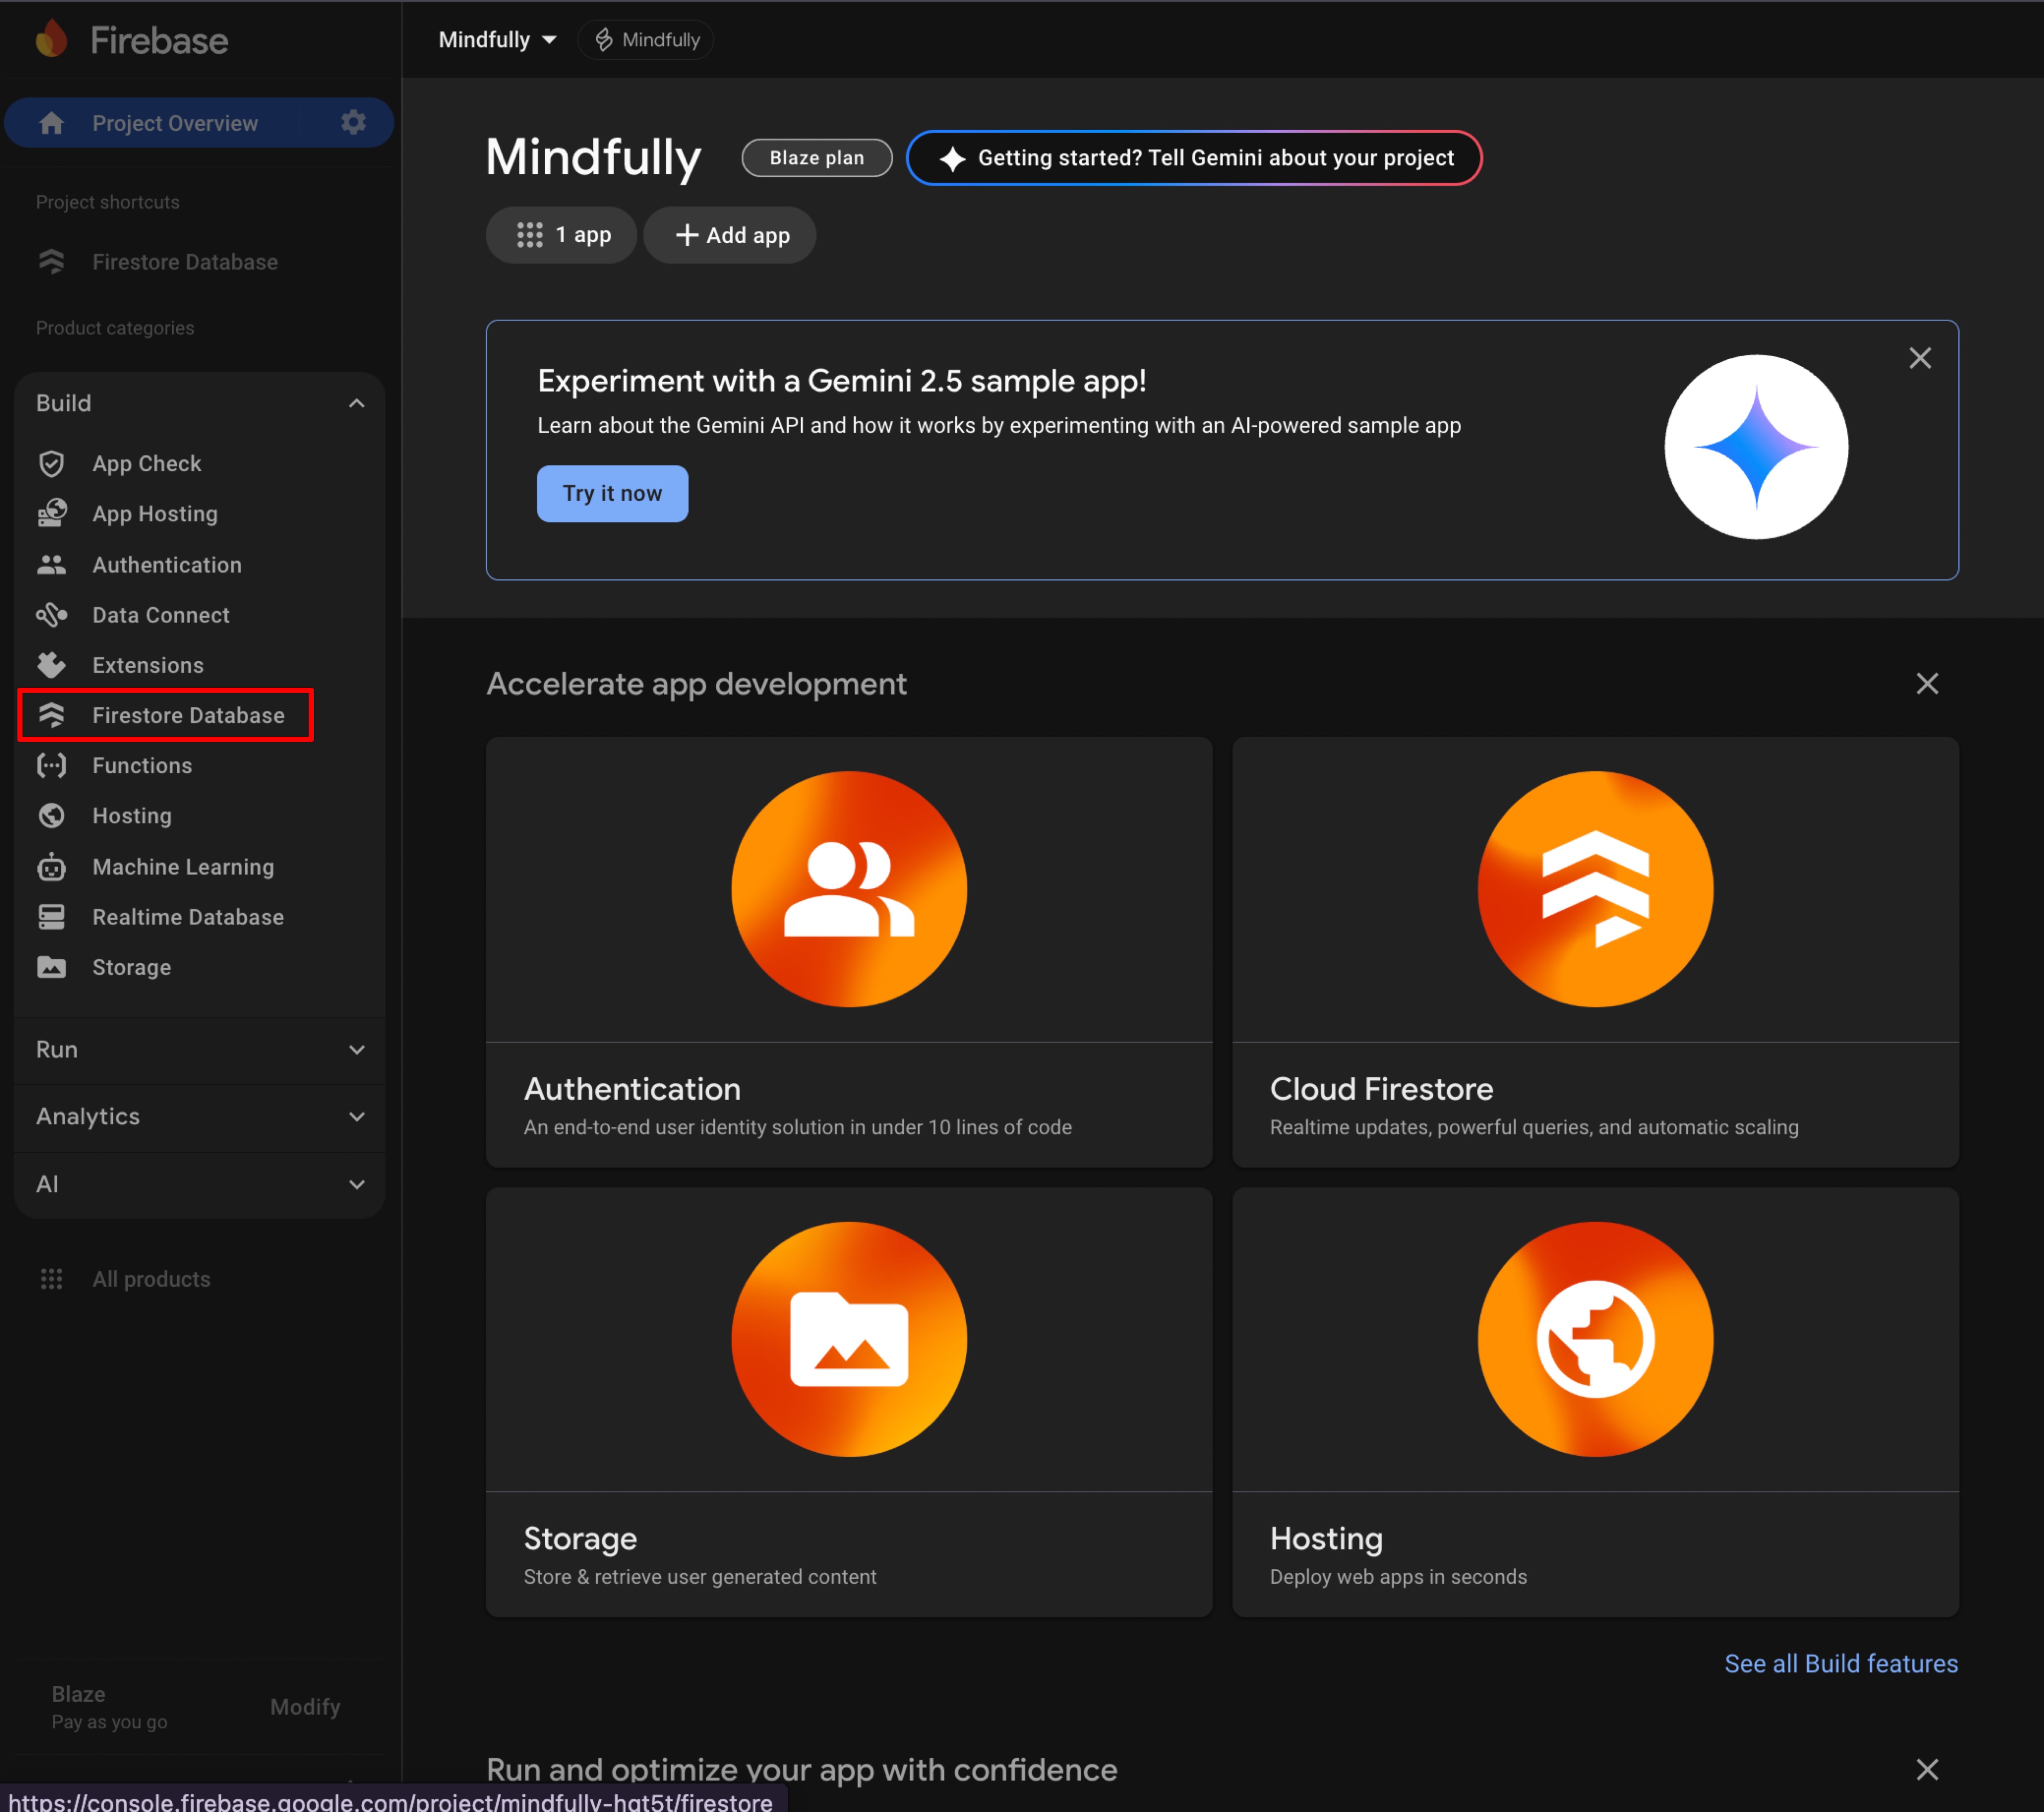This screenshot has height=1812, width=2044.
Task: Open Realtime Database in the sidebar
Action: tap(188, 917)
